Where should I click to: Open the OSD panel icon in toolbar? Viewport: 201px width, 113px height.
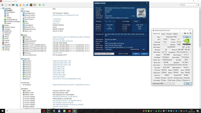pyautogui.click(x=31, y=5)
